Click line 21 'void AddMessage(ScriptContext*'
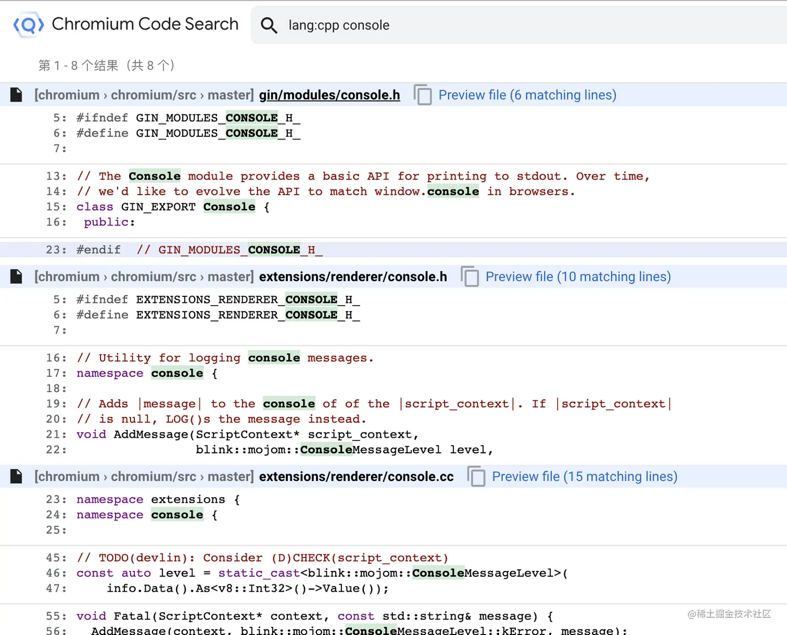This screenshot has width=787, height=635. (x=248, y=434)
